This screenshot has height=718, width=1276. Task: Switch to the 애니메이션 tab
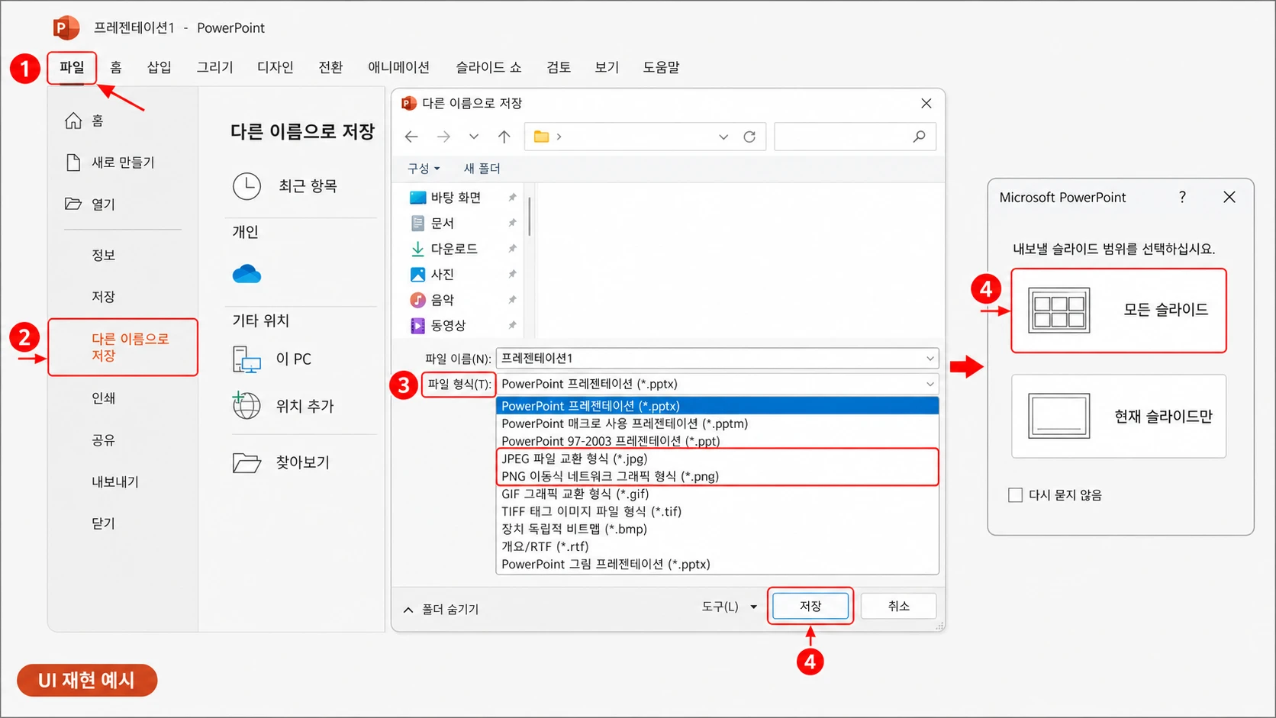pyautogui.click(x=398, y=67)
